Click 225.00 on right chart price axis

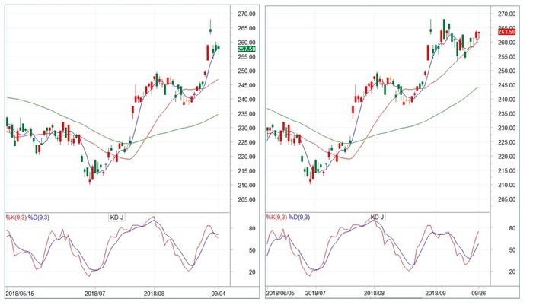pos(507,142)
